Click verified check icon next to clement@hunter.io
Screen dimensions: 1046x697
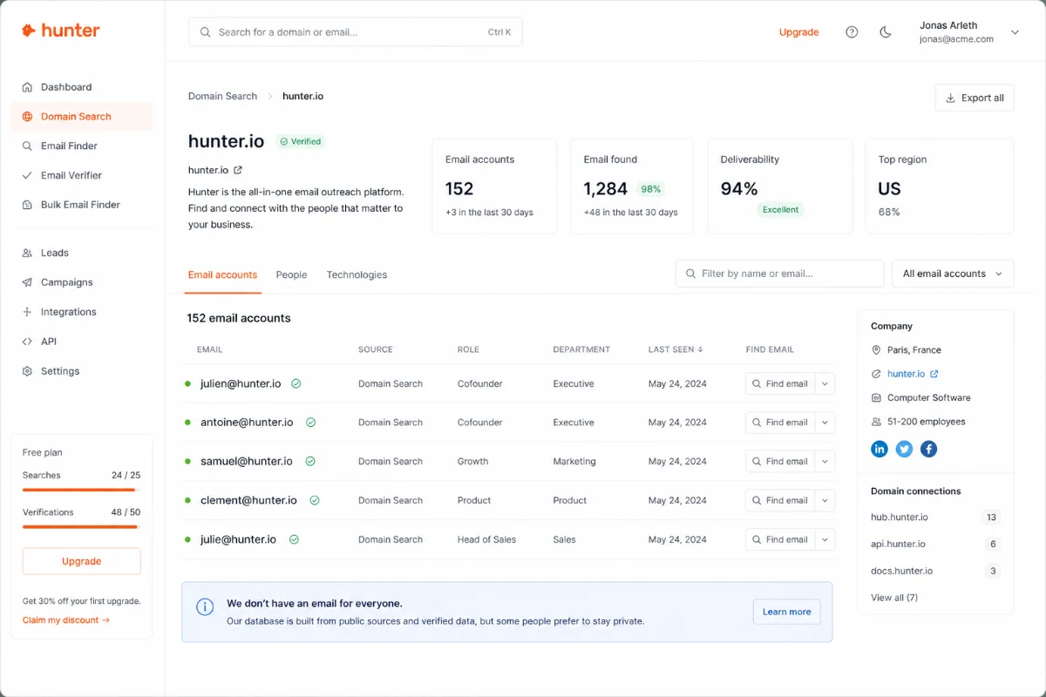pos(315,500)
